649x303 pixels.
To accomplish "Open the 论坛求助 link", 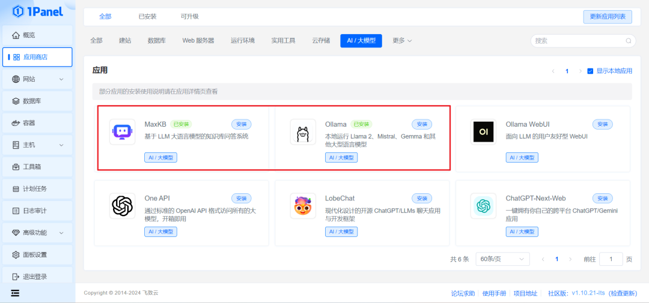I will [463, 293].
